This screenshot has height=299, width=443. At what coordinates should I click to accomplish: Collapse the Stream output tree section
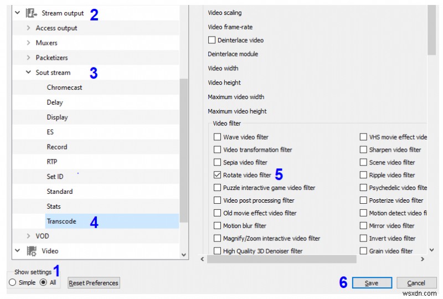pyautogui.click(x=17, y=13)
